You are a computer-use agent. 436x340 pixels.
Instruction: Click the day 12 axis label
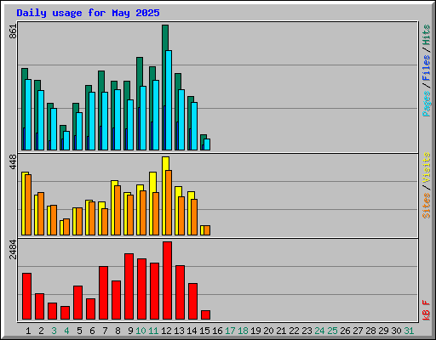click(166, 331)
